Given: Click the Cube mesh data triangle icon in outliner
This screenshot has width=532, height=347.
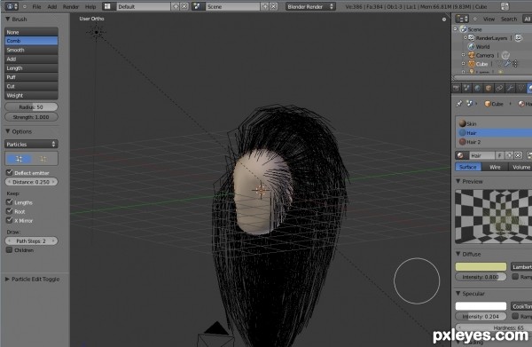Looking at the screenshot, I should pos(498,64).
